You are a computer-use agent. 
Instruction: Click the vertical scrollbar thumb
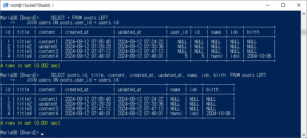[x=304, y=32]
